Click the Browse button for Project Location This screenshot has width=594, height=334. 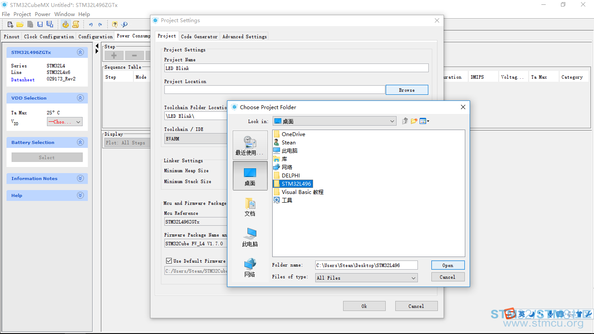pos(407,90)
